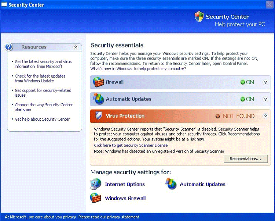Image resolution: width=275 pixels, height=221 pixels.
Task: Click the green ON status for Firewall
Action: [247, 82]
